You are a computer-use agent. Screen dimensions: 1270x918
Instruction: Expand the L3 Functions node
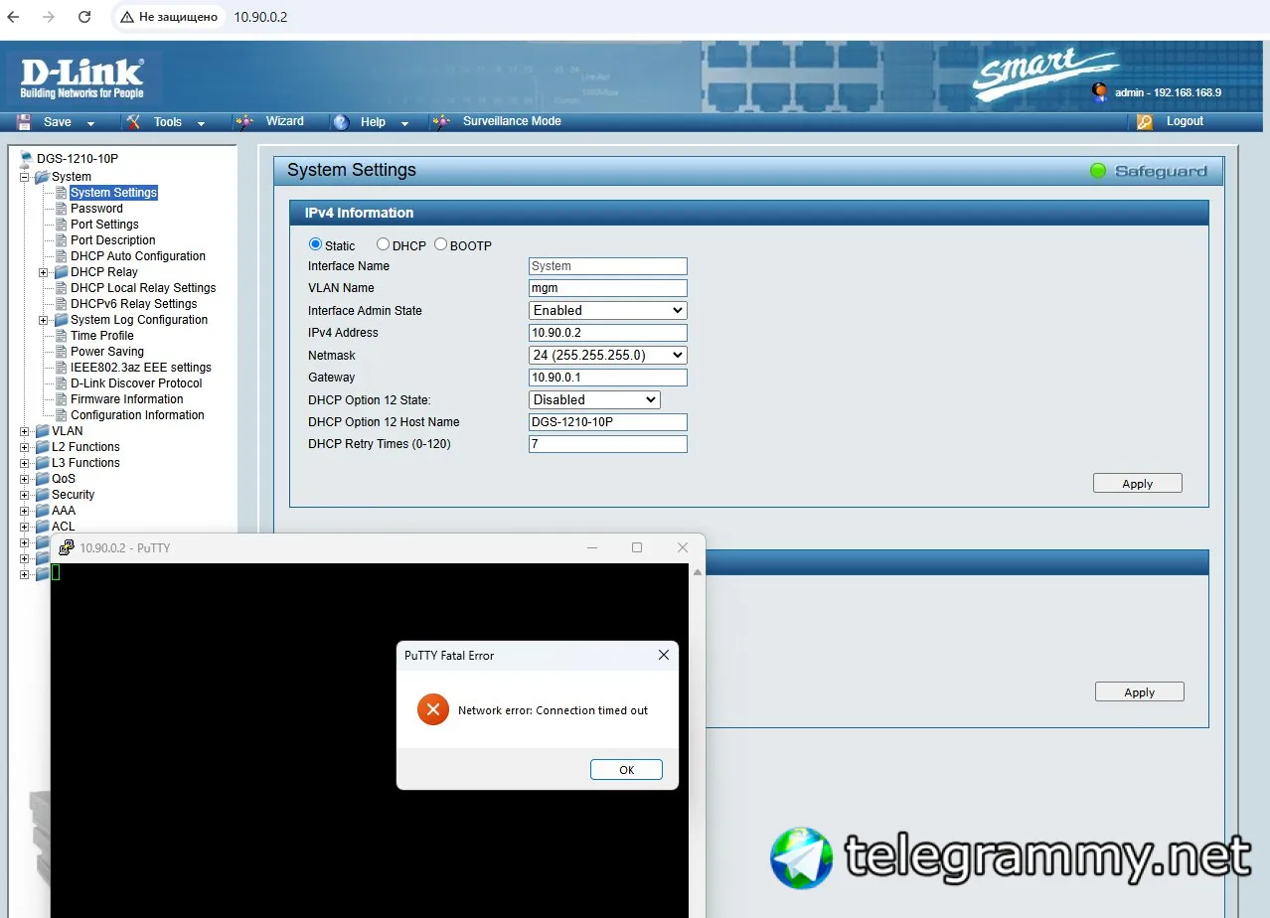pyautogui.click(x=25, y=463)
